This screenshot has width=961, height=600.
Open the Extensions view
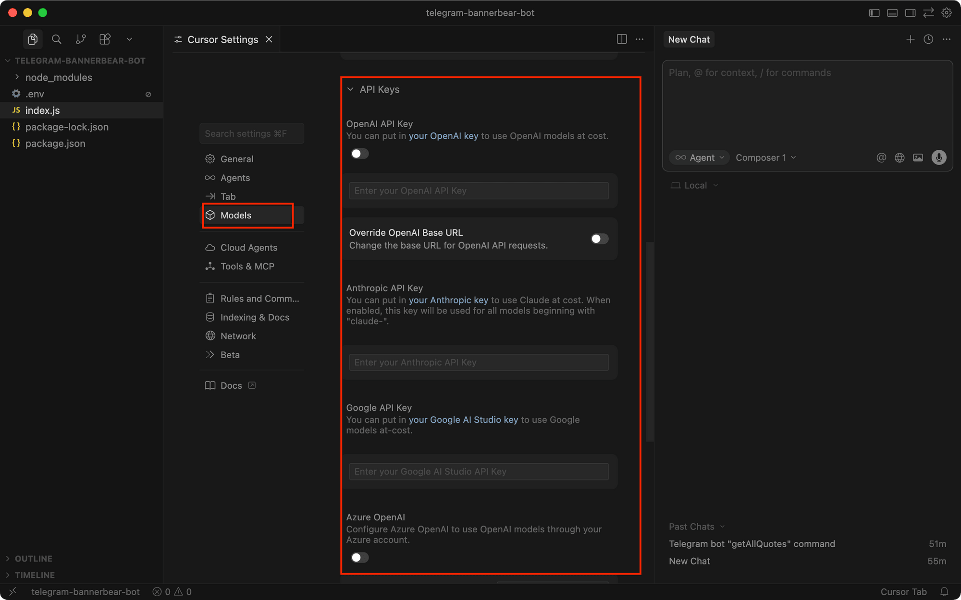point(105,39)
